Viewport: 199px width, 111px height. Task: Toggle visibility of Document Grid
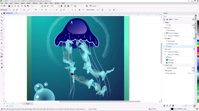(189, 73)
